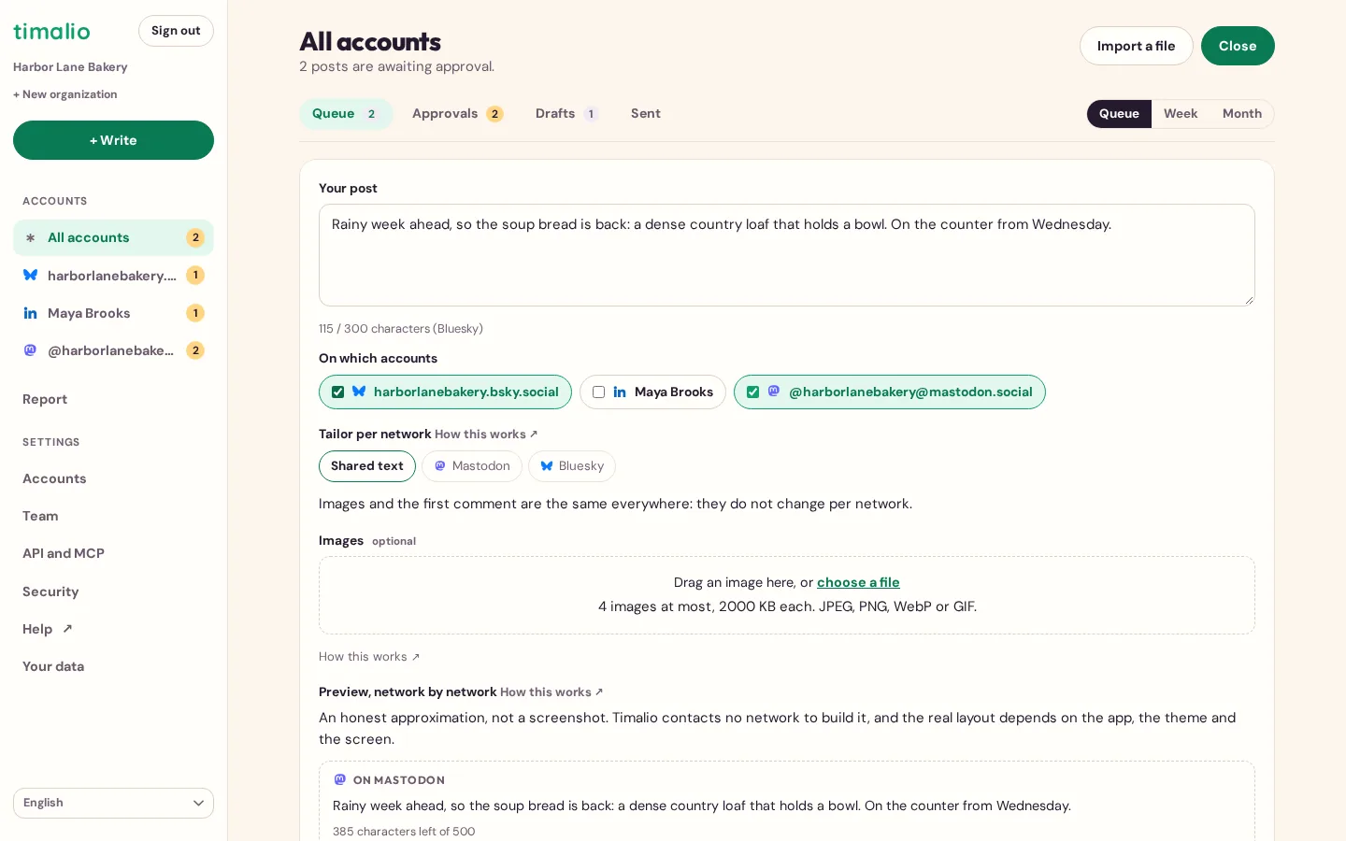Click into the Your post text area
1346x841 pixels.
tap(786, 255)
